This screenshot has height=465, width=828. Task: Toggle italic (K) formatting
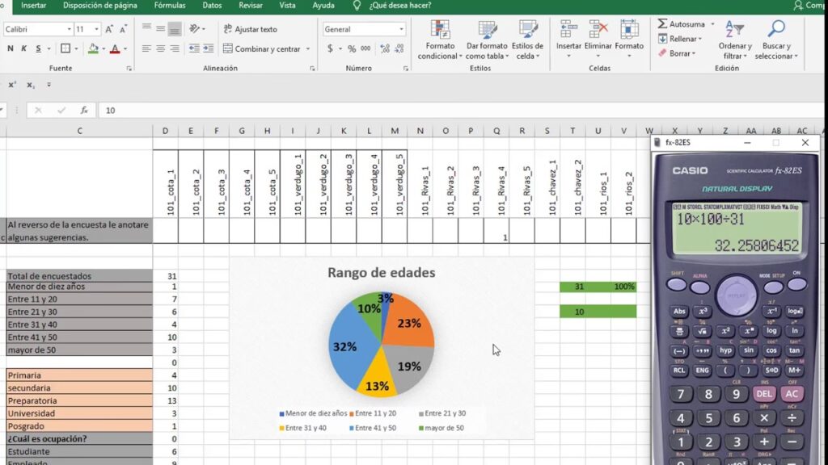coord(27,49)
